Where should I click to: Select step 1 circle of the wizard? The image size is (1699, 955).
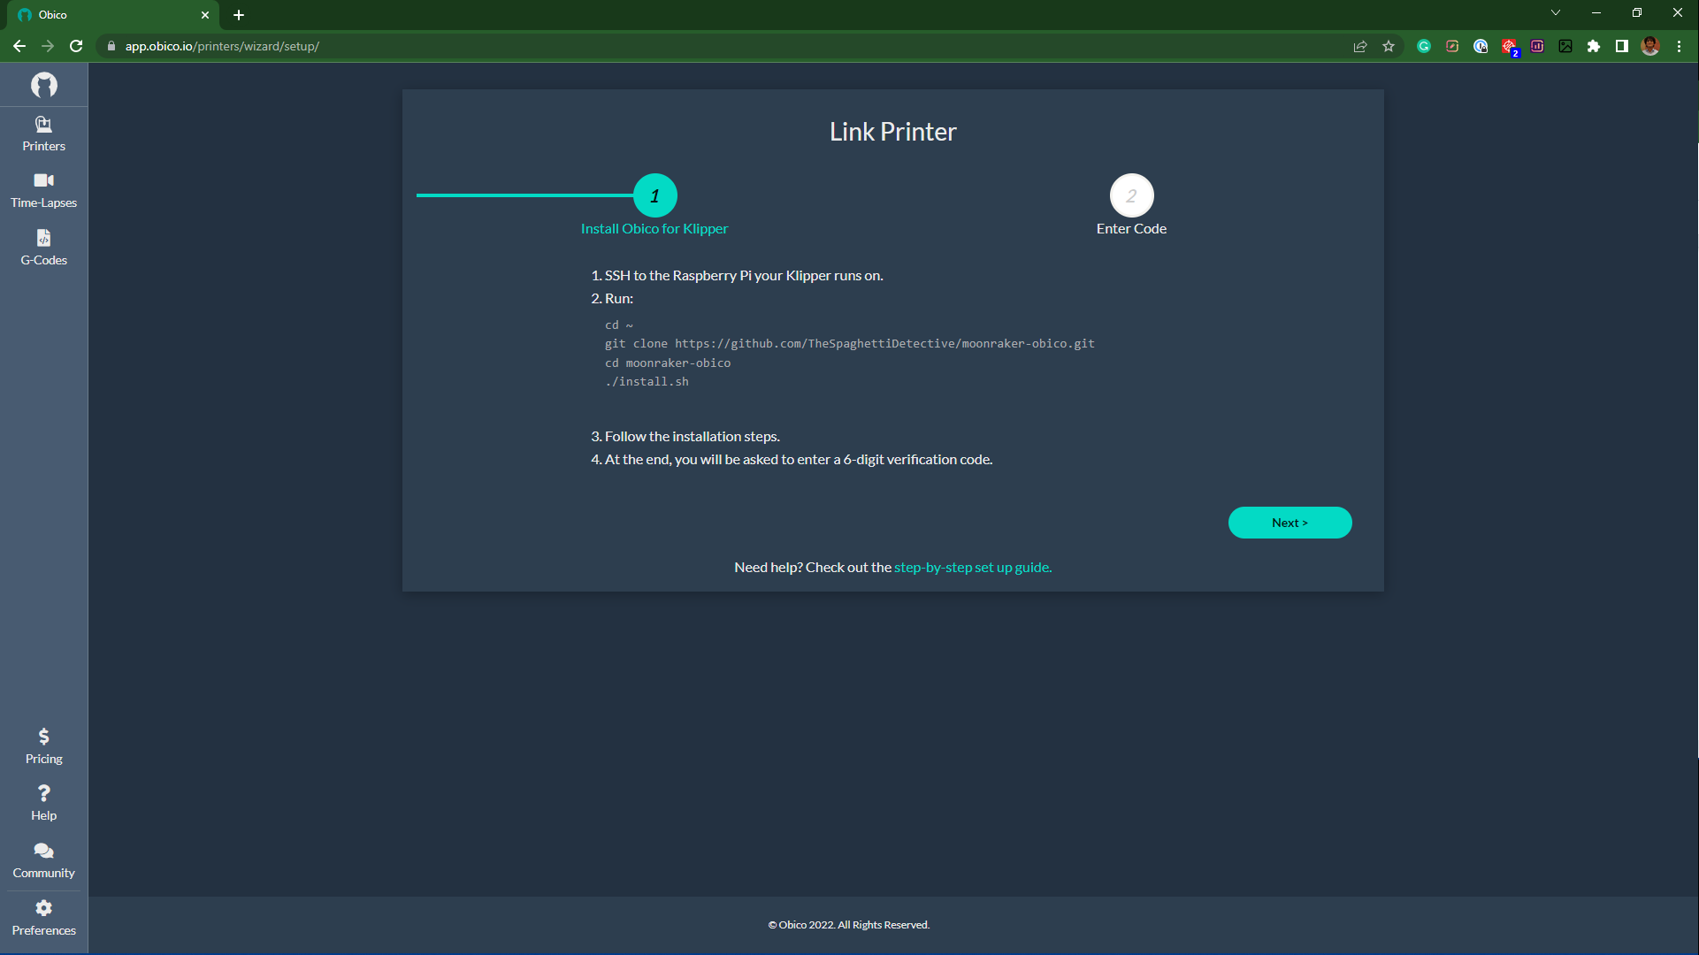654,195
